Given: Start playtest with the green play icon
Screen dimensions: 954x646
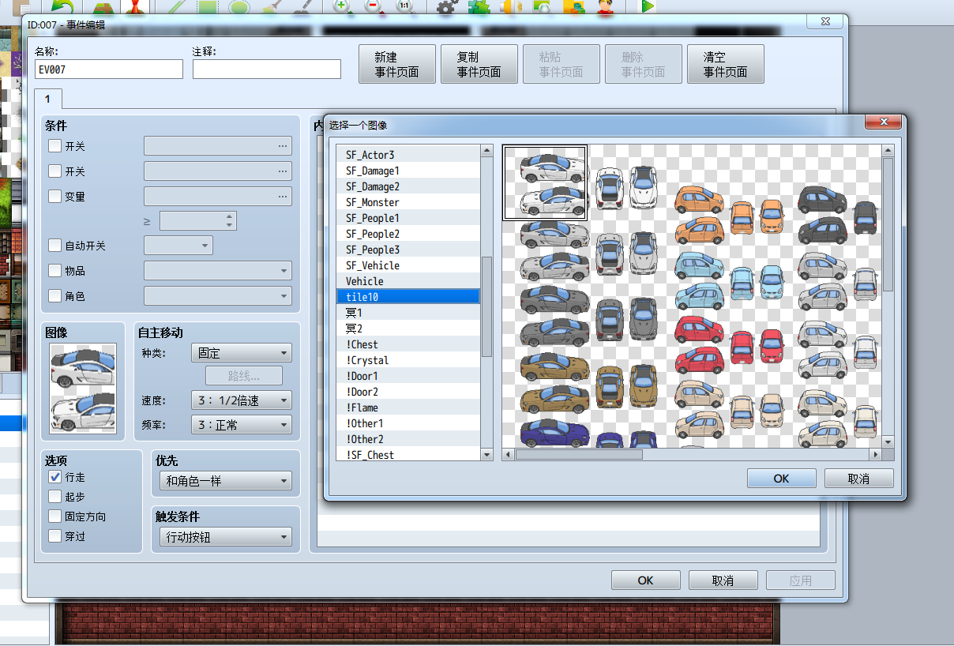Looking at the screenshot, I should coord(648,6).
